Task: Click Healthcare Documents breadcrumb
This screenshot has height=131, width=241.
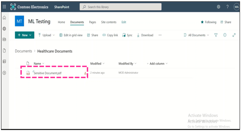Action: pyautogui.click(x=55, y=51)
